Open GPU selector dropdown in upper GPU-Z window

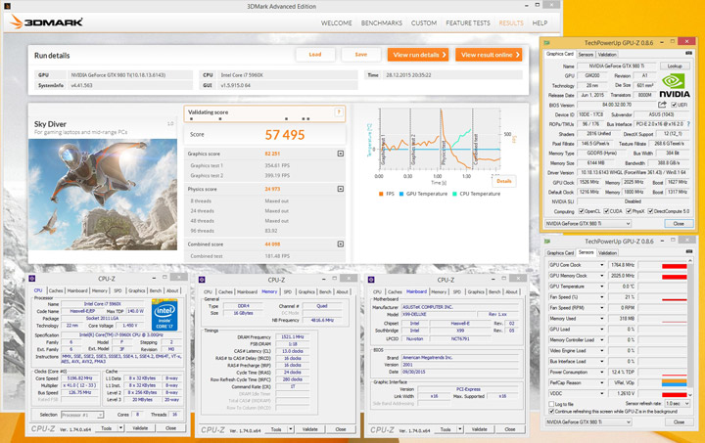pyautogui.click(x=588, y=223)
